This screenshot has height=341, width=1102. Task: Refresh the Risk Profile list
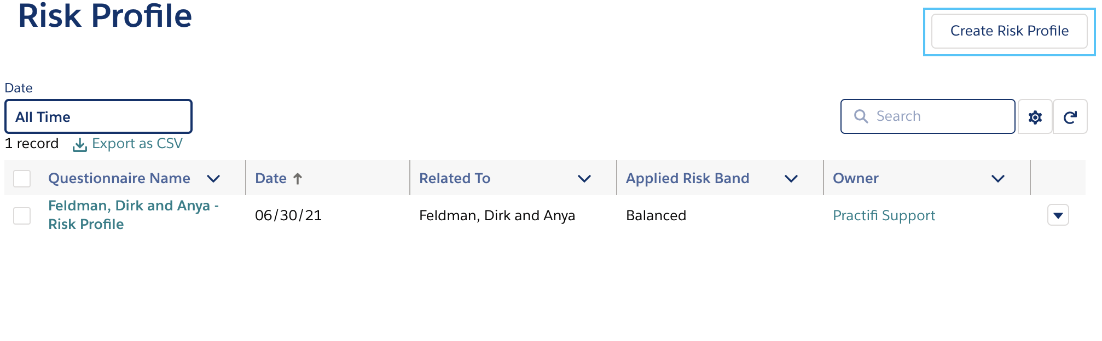(x=1070, y=116)
